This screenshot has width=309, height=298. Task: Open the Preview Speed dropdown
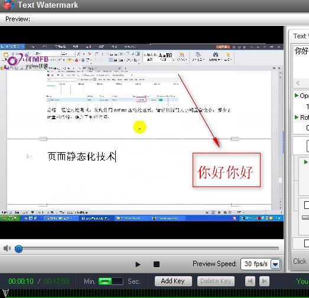point(275,264)
